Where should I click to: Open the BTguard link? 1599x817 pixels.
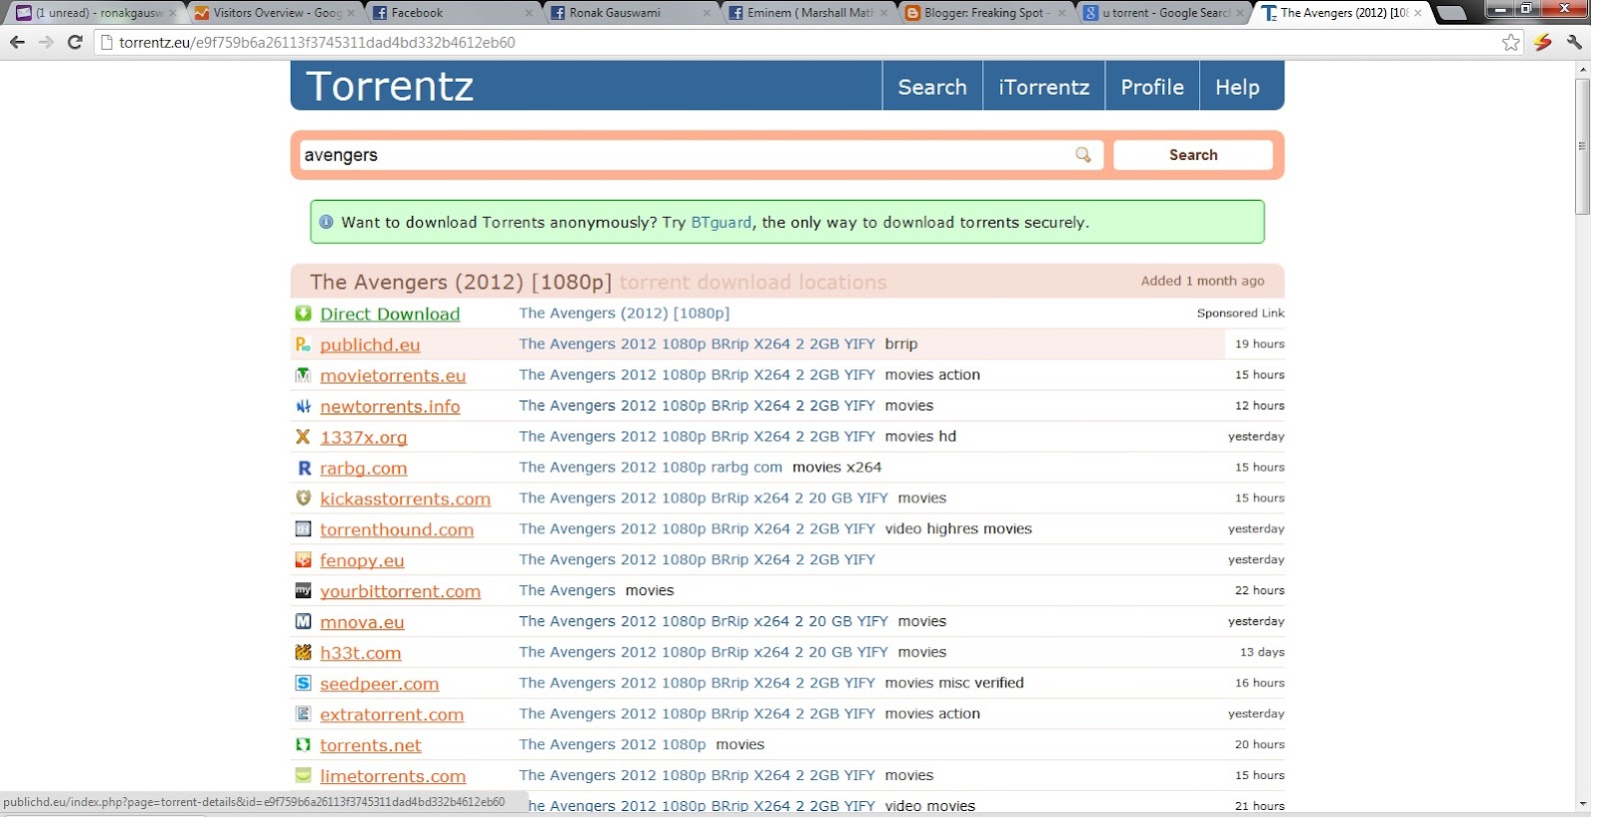point(721,222)
